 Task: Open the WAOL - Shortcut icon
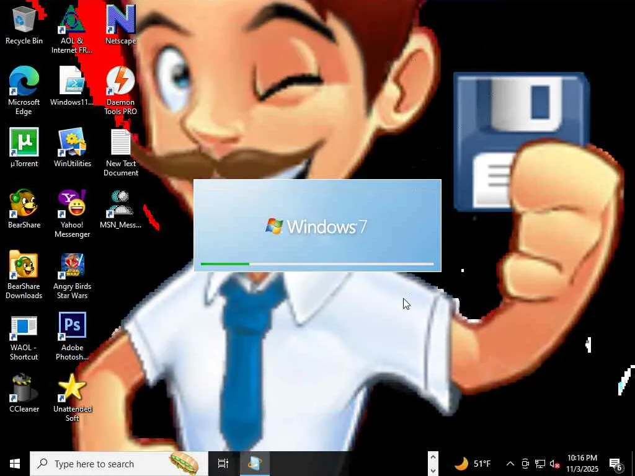(x=24, y=337)
